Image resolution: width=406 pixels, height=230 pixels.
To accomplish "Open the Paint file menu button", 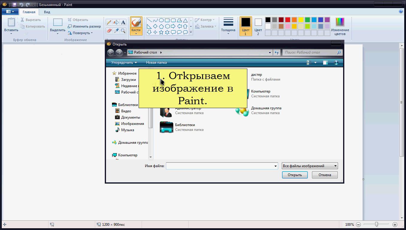I will 10,12.
